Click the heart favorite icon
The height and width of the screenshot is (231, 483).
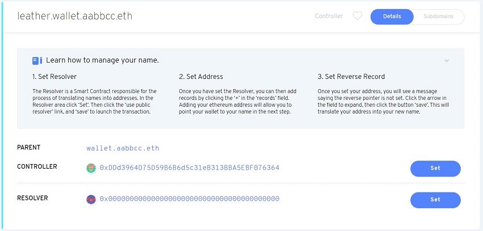coord(357,16)
